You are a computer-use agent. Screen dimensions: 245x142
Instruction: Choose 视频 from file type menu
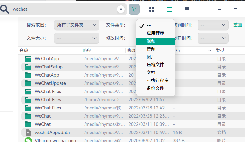pos(156,41)
